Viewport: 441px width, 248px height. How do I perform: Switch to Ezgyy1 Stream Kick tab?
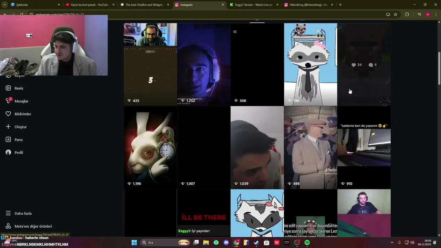click(x=254, y=5)
